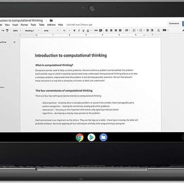
Task: Click the 'What is computational thinking?' subheading
Action: (54, 65)
